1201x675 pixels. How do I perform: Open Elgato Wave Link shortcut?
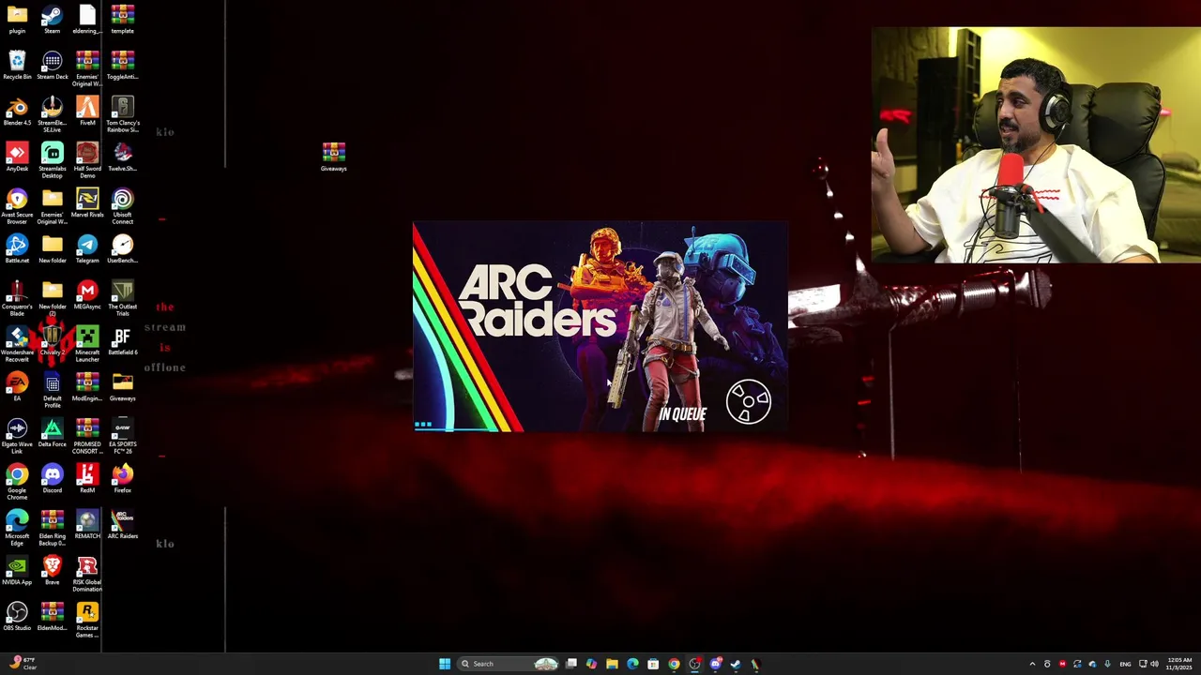tap(17, 436)
